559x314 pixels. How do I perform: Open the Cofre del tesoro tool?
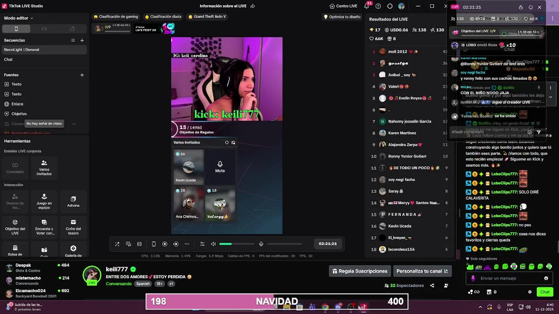[x=73, y=227]
